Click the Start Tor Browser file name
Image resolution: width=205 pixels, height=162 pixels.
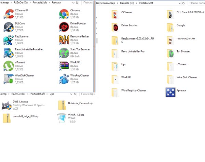pos(80,49)
